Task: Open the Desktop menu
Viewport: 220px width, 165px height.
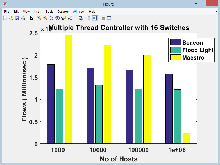Action: 63,12
